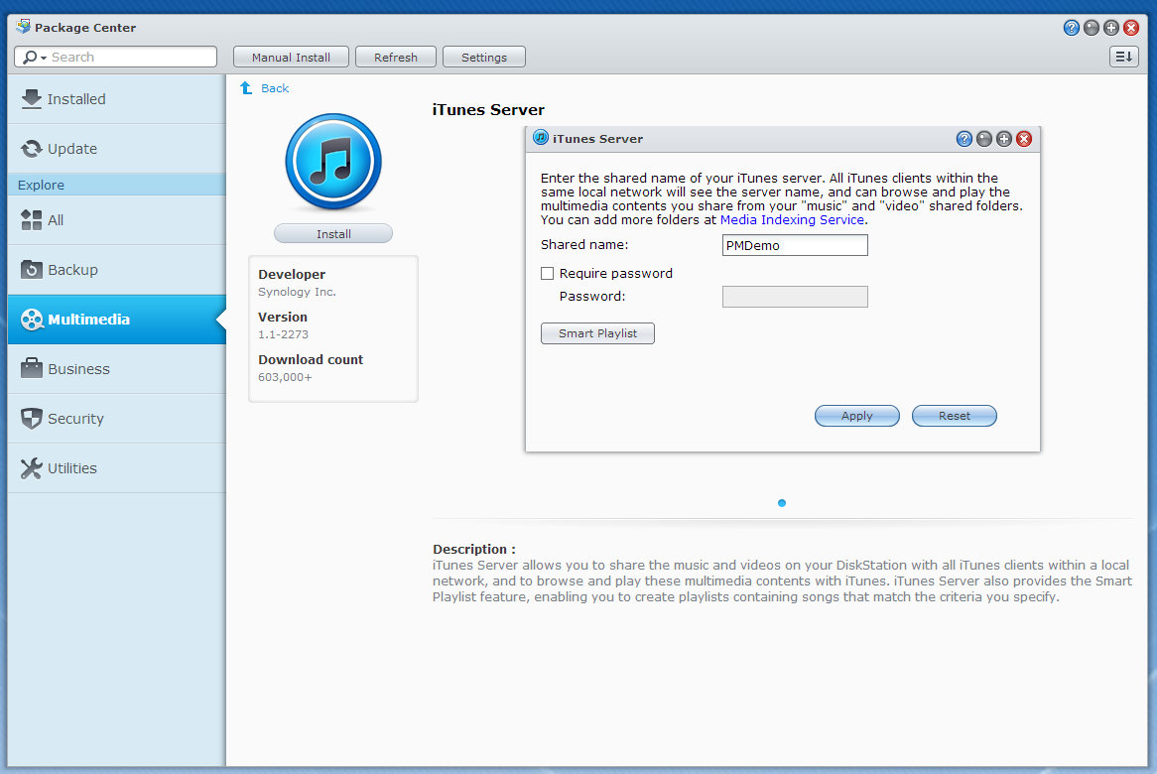Click the All grid icon
Viewport: 1157px width, 774px height.
click(31, 220)
